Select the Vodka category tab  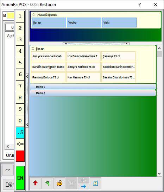coord(84,23)
